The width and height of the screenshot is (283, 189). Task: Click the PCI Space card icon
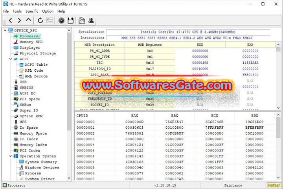click(x=16, y=99)
